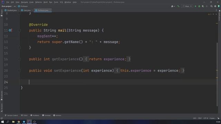The height and width of the screenshot is (124, 221).
Task: Open the Structure sidebar tool button
Action: click(1, 107)
